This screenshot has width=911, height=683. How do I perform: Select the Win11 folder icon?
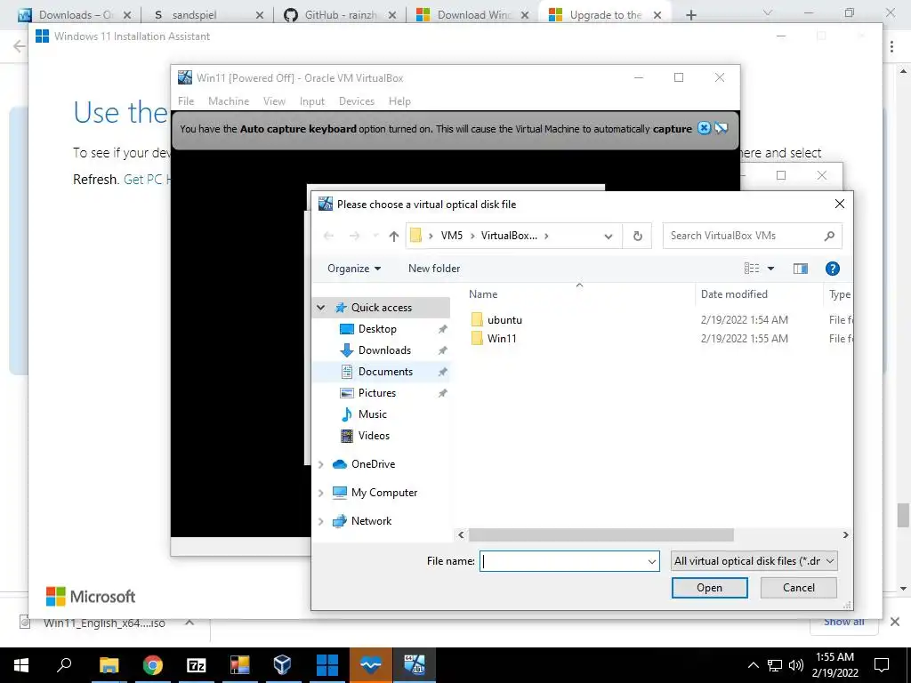tap(477, 338)
